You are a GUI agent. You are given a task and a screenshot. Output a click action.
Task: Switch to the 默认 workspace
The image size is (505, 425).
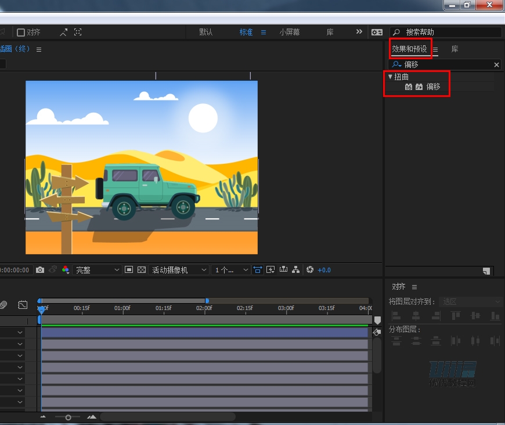pyautogui.click(x=206, y=32)
